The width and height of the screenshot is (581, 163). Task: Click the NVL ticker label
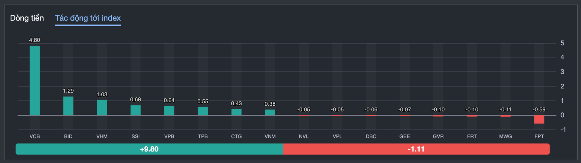click(x=304, y=136)
